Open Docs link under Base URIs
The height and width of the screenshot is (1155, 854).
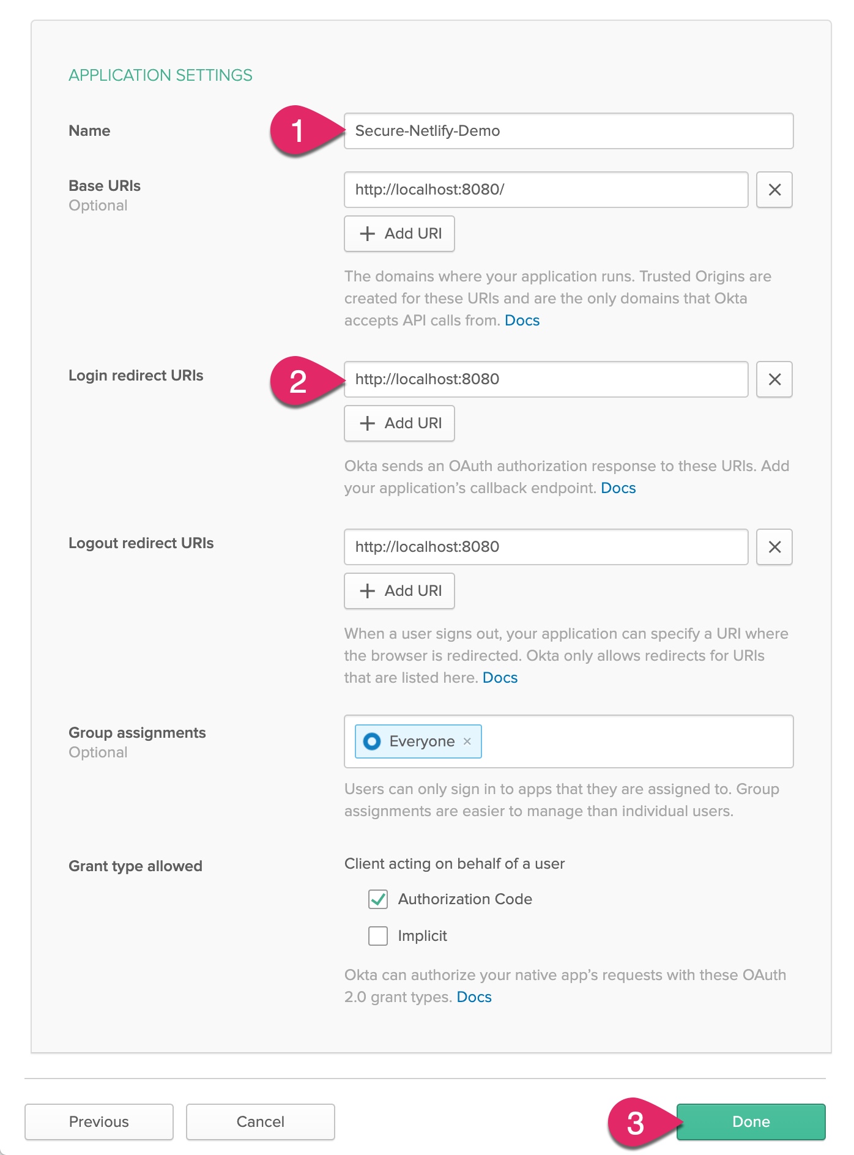[522, 321]
